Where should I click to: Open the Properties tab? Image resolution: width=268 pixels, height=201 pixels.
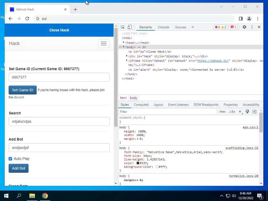click(x=231, y=105)
